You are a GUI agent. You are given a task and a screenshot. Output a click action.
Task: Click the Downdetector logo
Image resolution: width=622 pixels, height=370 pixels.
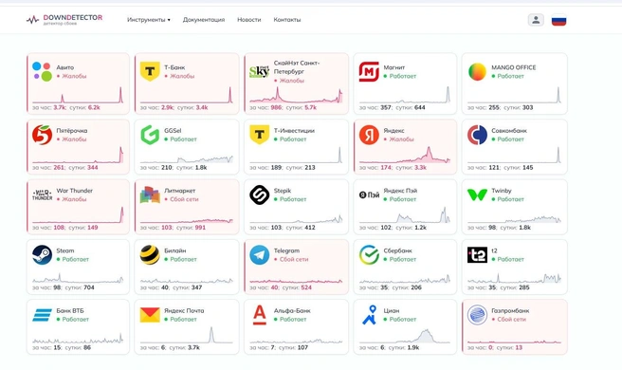(64, 20)
